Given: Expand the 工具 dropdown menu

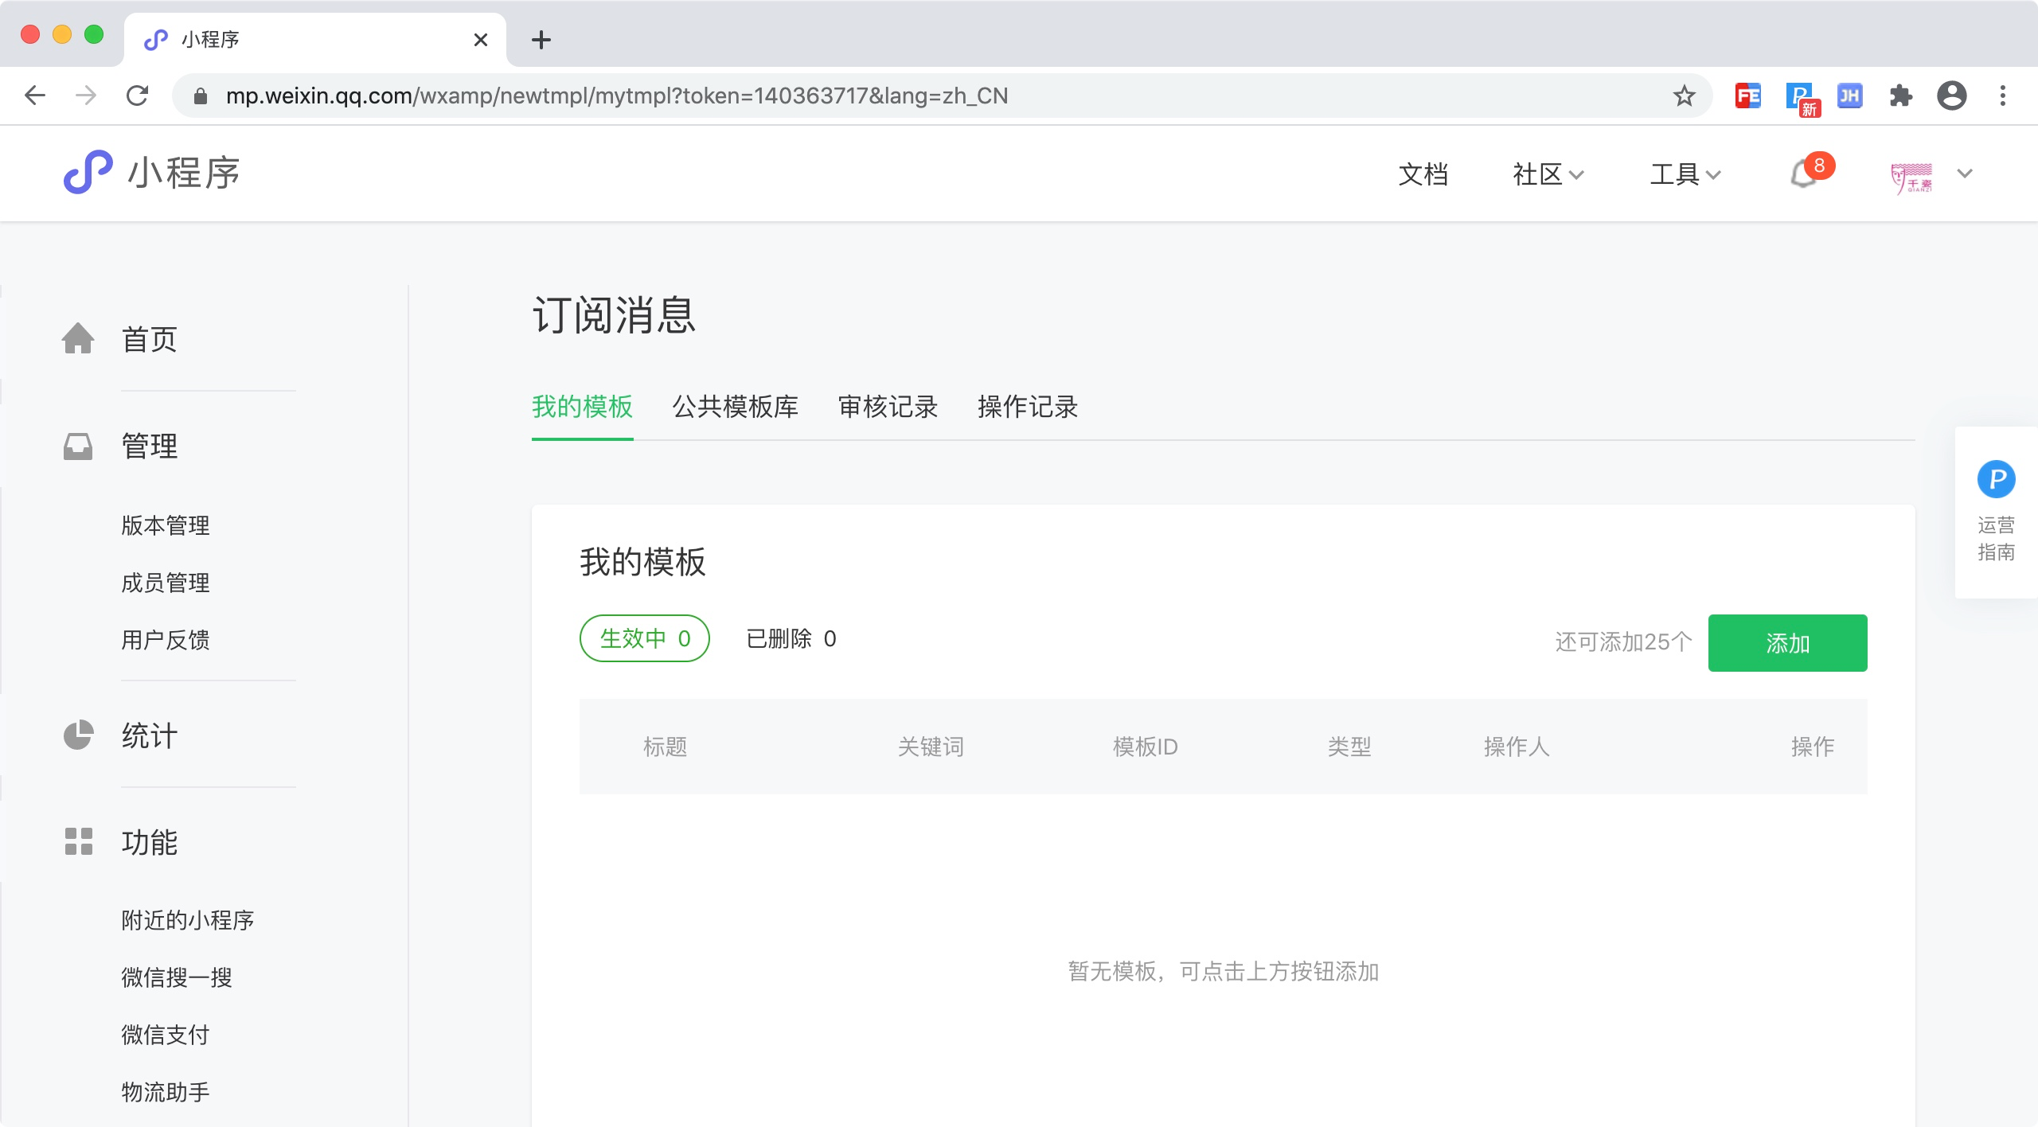Looking at the screenshot, I should coord(1685,174).
